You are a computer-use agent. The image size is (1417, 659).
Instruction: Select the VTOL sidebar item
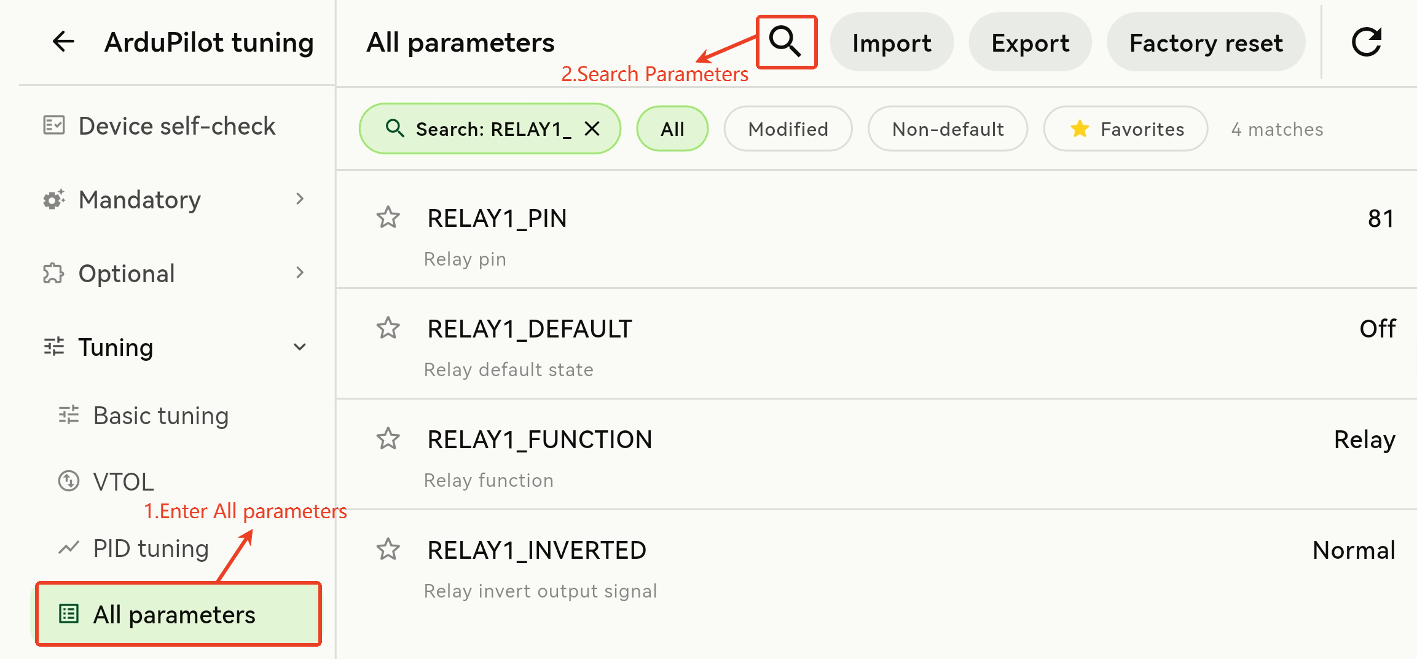point(124,481)
